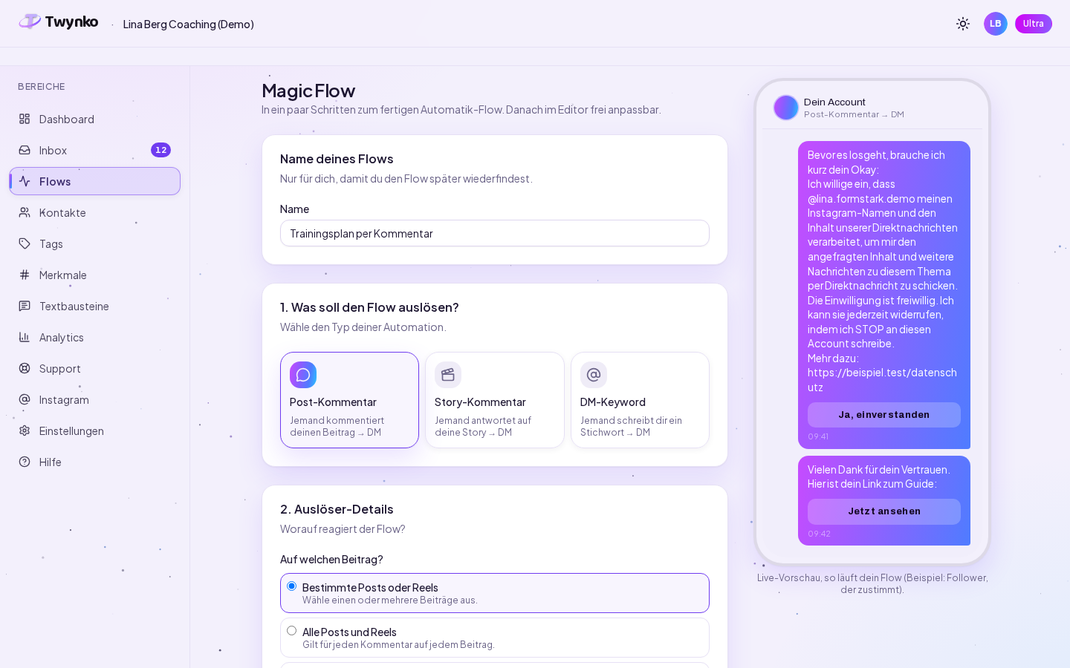Click 'Ja, einverstanden' button in preview
Screen dimensions: 1070x668
coord(884,415)
